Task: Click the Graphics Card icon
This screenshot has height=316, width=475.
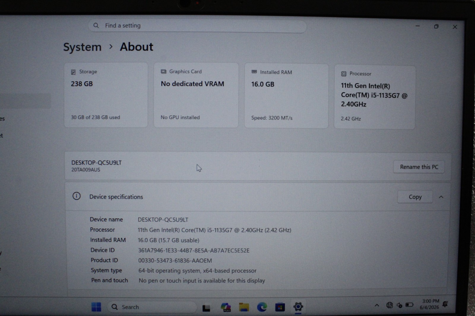Action: click(x=164, y=71)
